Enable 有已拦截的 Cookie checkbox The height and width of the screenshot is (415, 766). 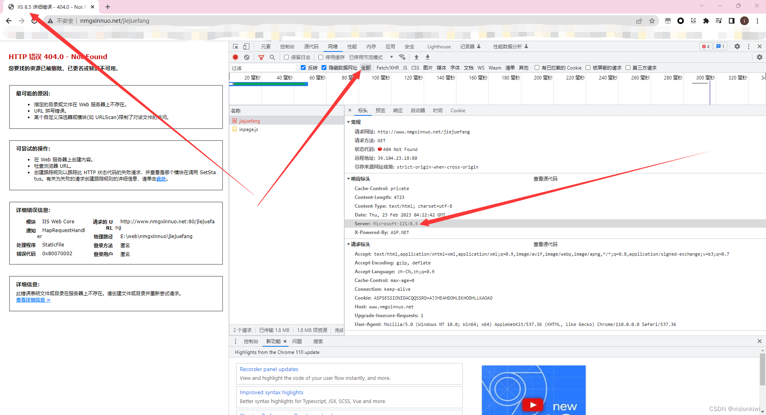point(537,68)
